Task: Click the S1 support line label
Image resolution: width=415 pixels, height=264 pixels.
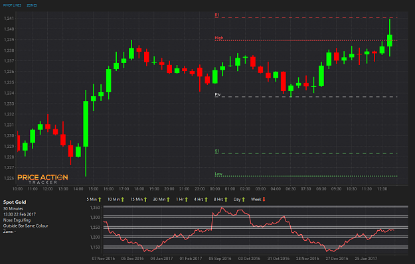Action: 217,151
